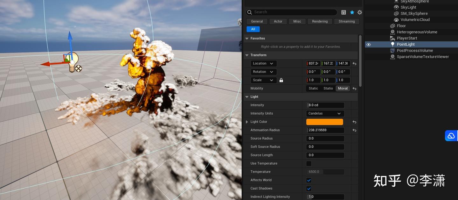This screenshot has width=458, height=200.
Task: Open the details panel settings gear
Action: [359, 12]
